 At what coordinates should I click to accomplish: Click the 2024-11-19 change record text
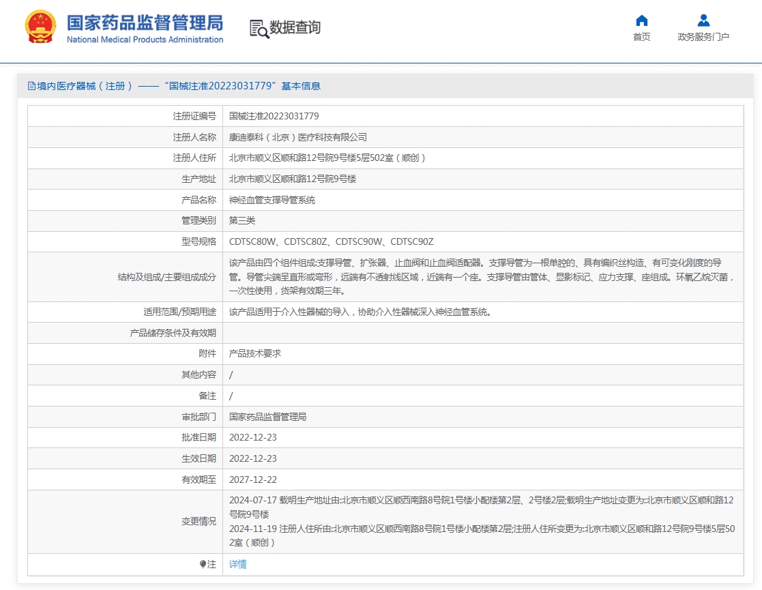tap(482, 535)
